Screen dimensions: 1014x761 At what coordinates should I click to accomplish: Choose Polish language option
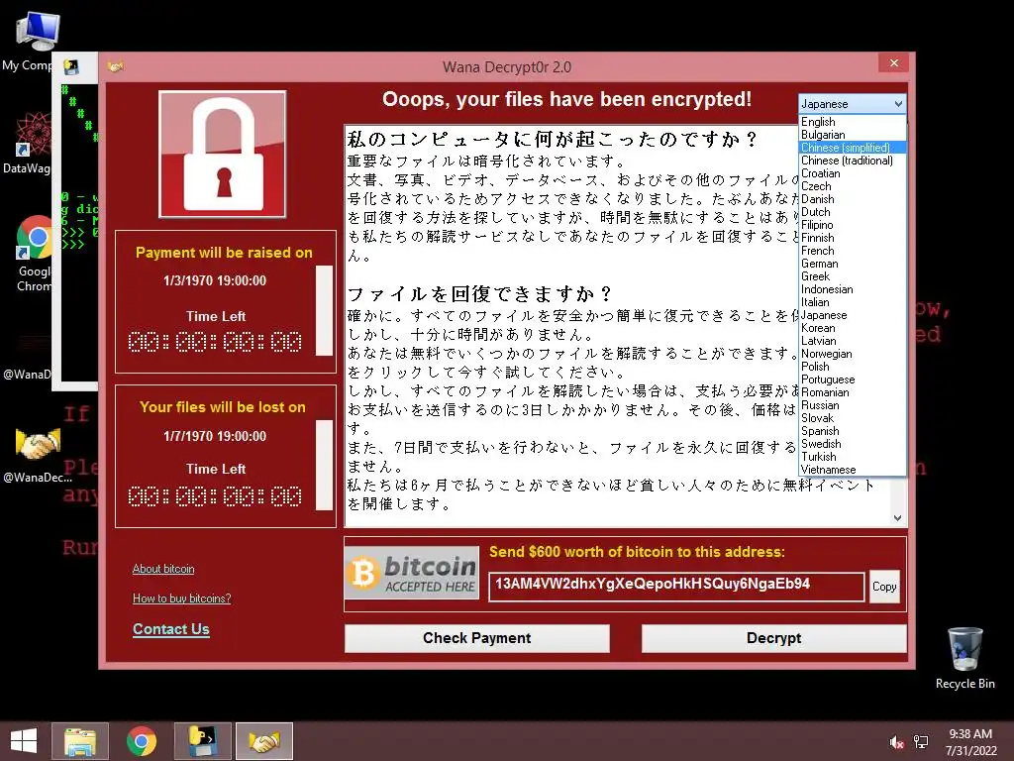point(853,367)
